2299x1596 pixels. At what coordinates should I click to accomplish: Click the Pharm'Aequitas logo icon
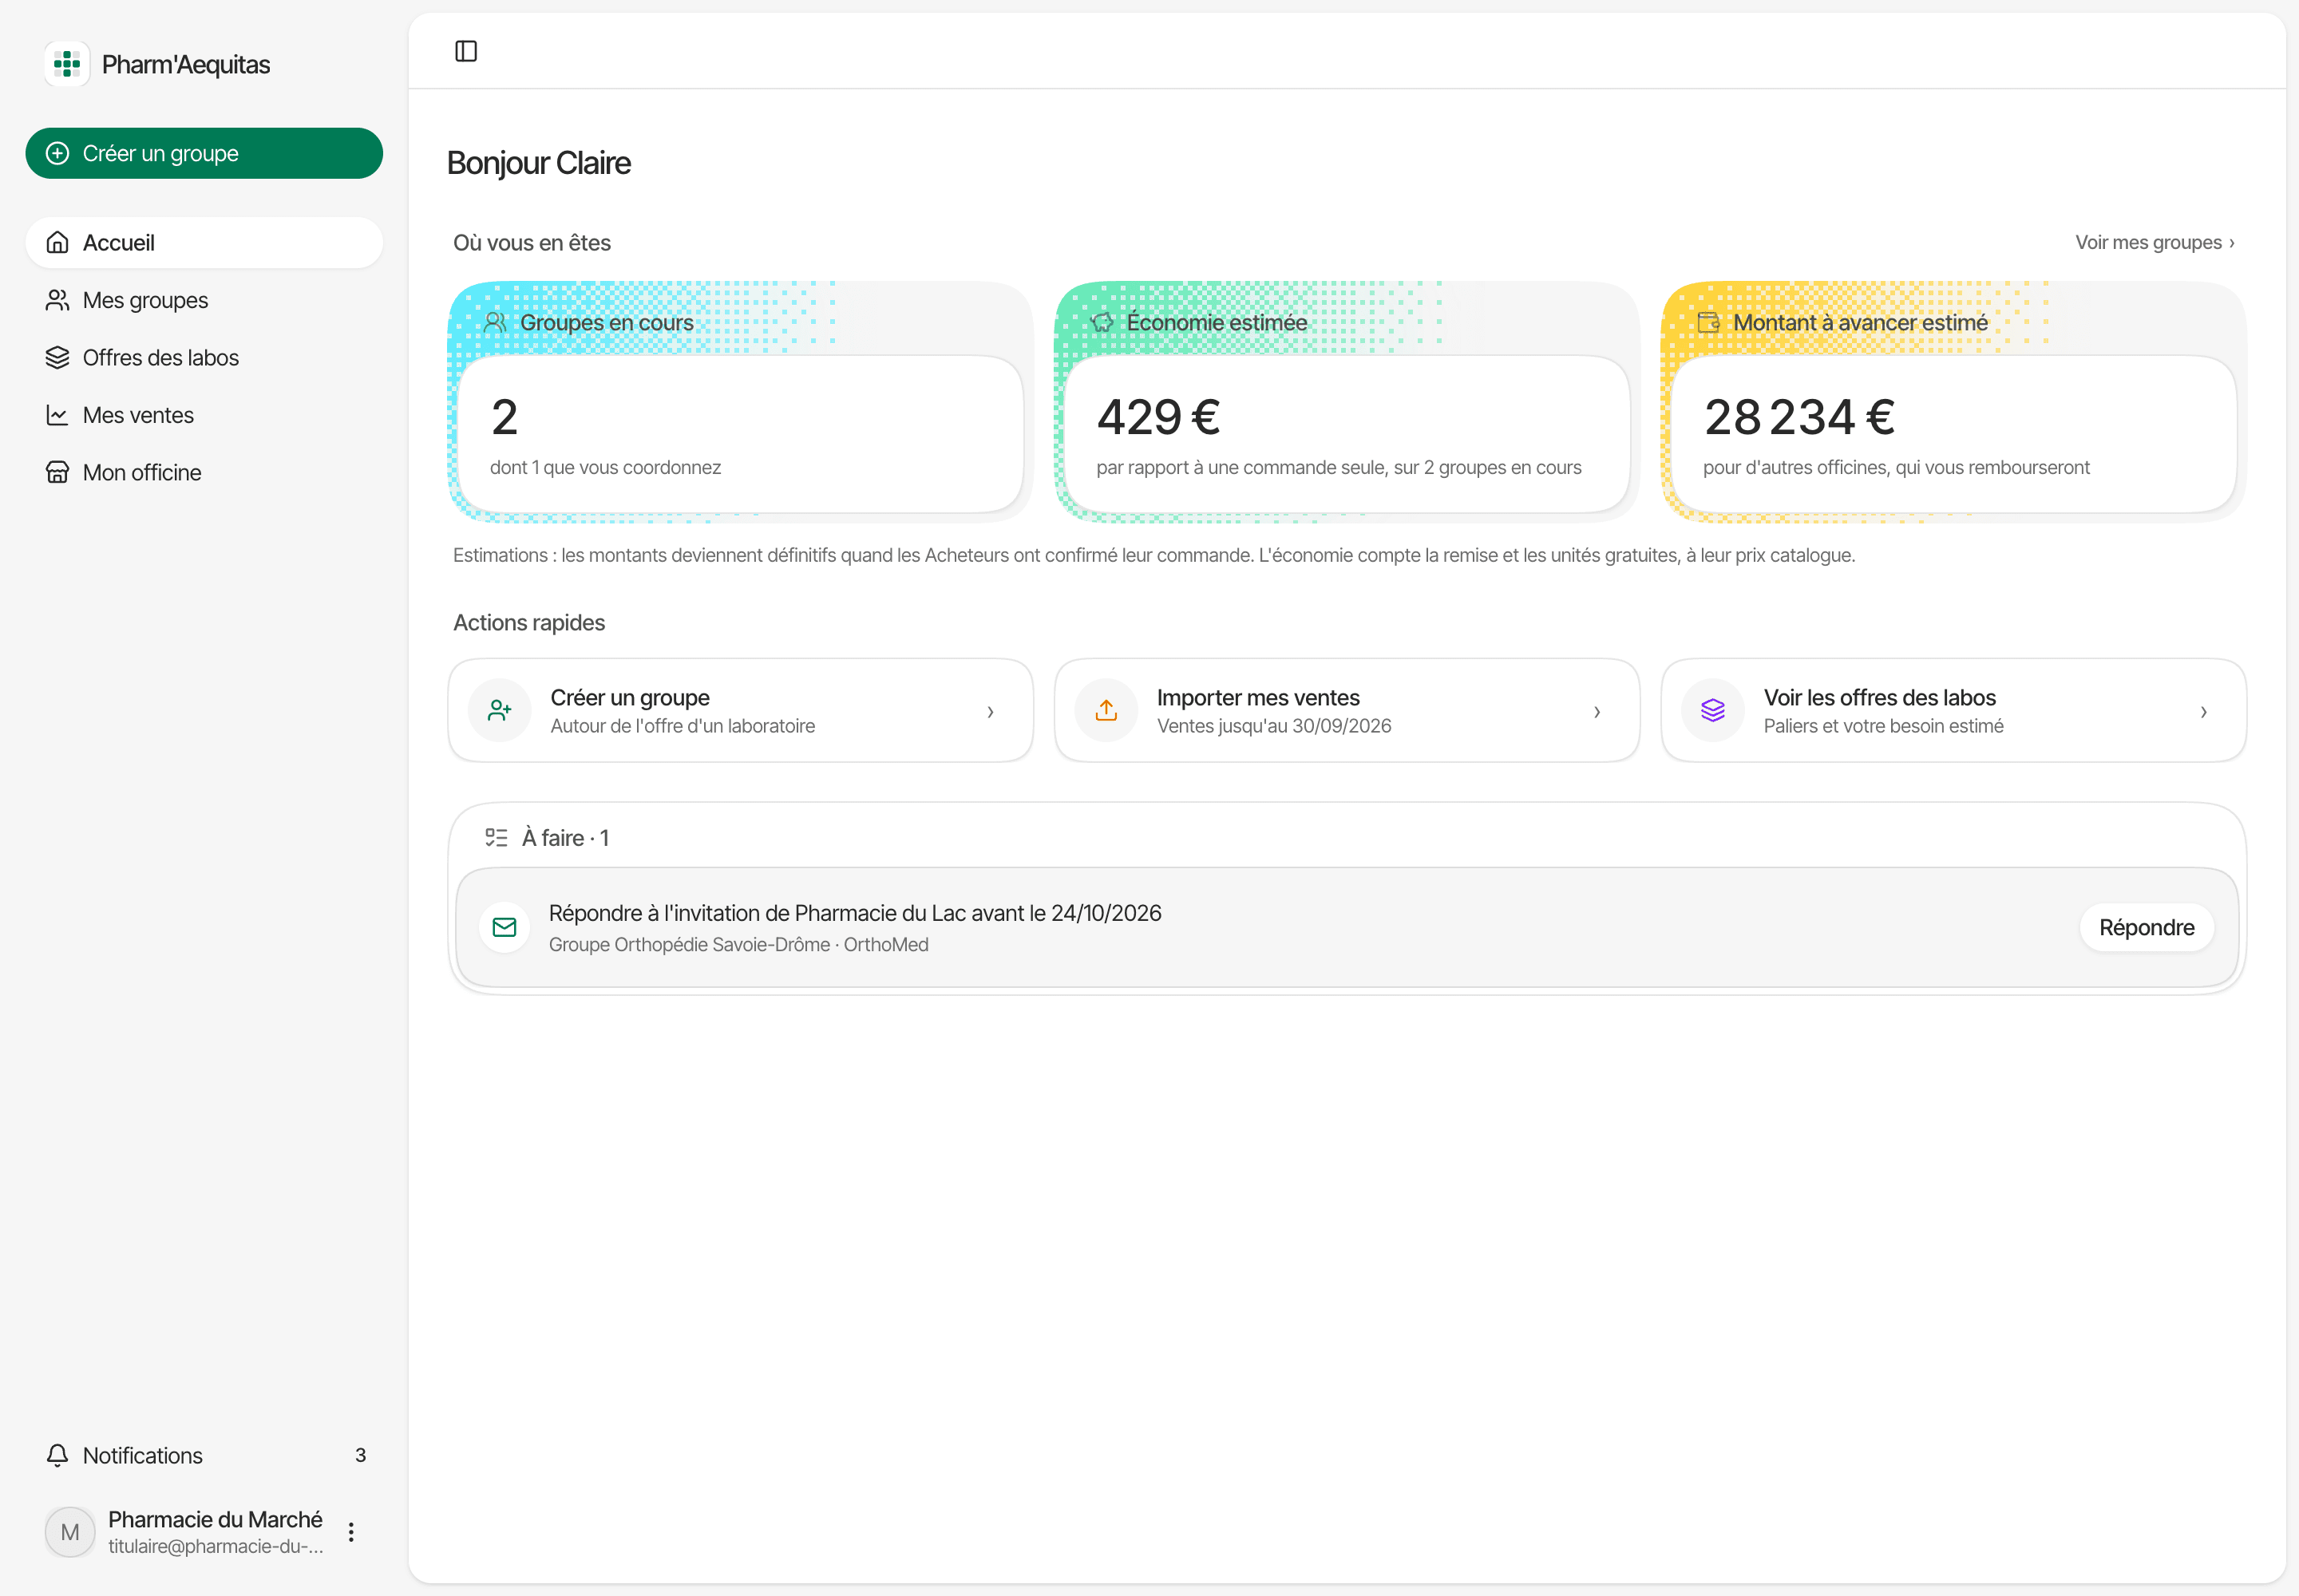67,64
